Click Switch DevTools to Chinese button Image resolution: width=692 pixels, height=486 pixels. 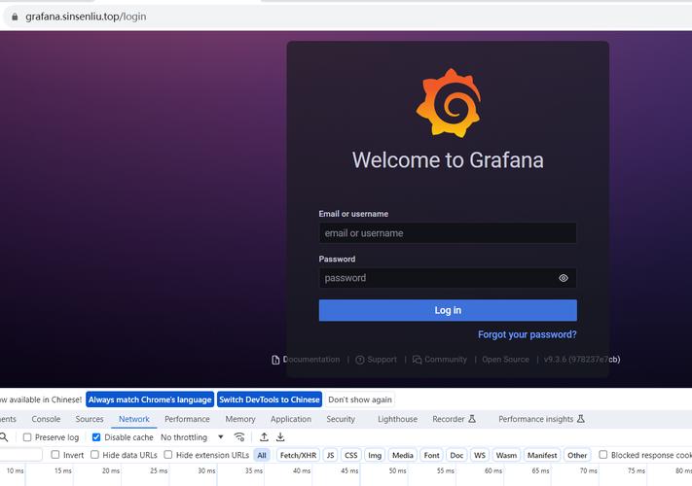[x=270, y=399]
